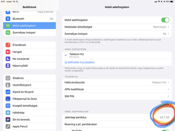Open Általános gear icon
Image resolution: width=175 pixels, height=131 pixels.
(x=8, y=78)
